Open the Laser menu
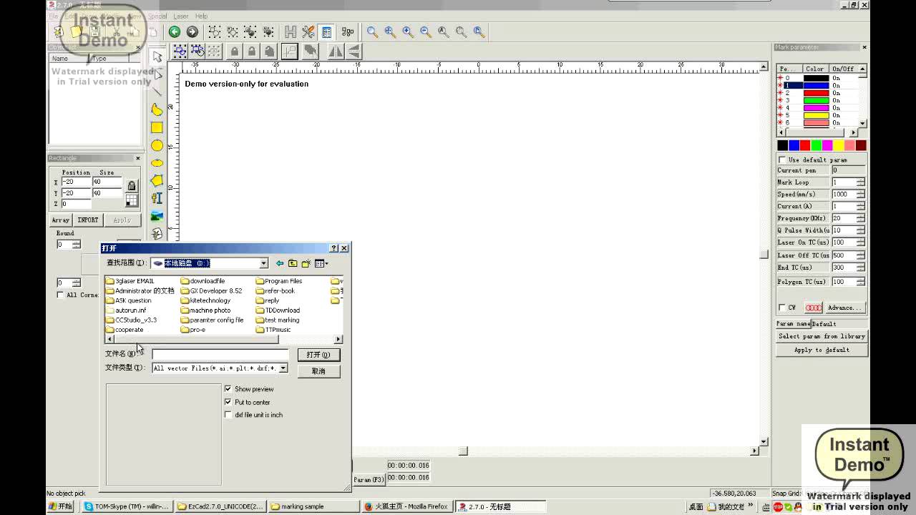The height and width of the screenshot is (515, 916). (181, 16)
